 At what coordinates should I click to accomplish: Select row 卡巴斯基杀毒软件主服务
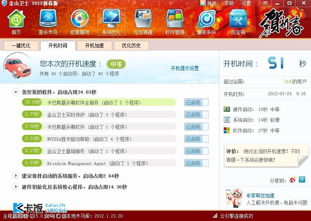coord(99,102)
